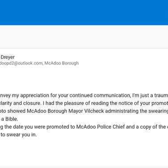Click the a Bible. text

point(9,119)
